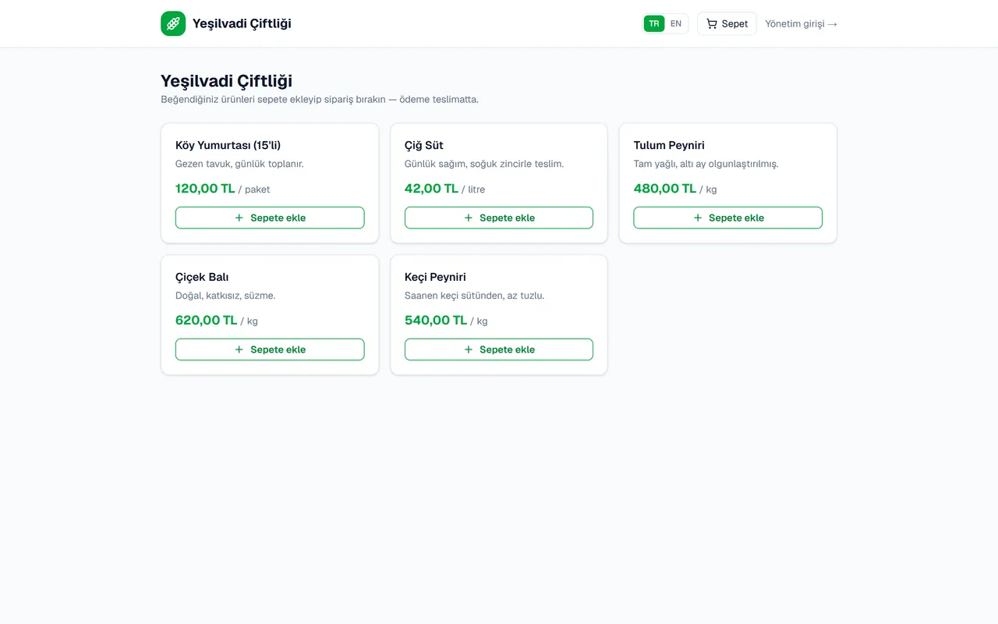The image size is (998, 624).
Task: Add Keçi Peyniri using Sepete ekle button
Action: tap(499, 349)
